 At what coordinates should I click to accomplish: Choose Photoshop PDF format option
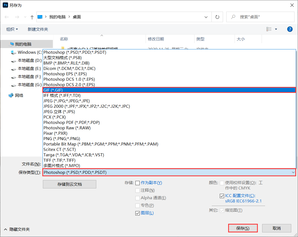click(x=169, y=123)
